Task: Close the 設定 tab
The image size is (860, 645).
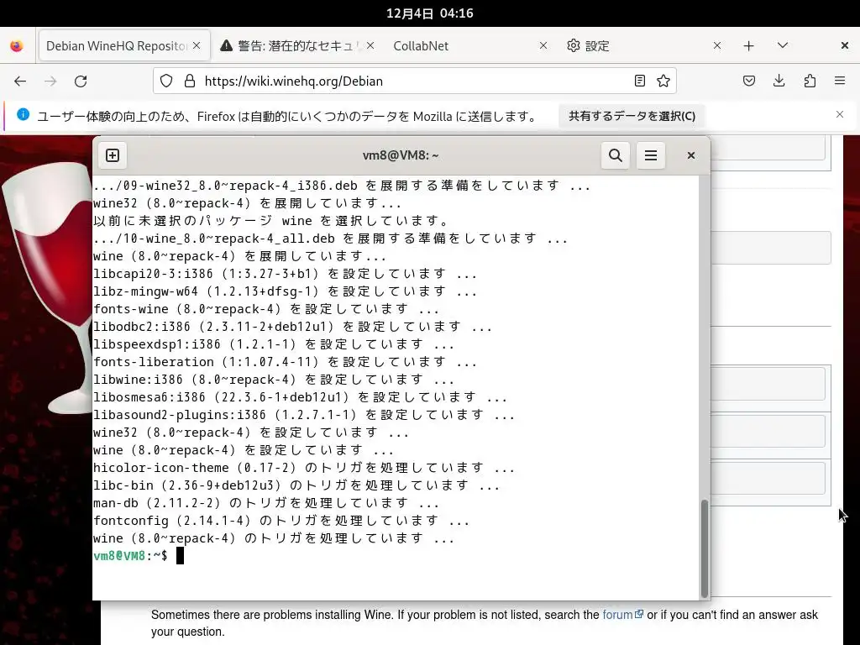Action: [x=717, y=45]
